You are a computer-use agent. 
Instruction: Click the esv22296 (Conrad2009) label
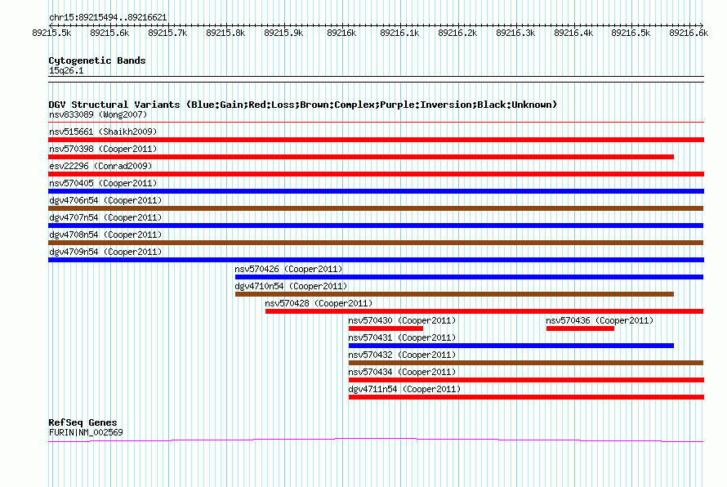coord(100,166)
